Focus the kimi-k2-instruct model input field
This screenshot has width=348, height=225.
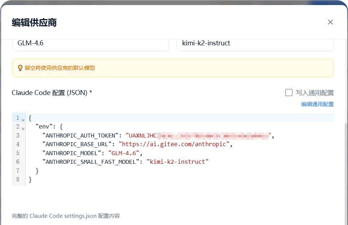point(255,44)
